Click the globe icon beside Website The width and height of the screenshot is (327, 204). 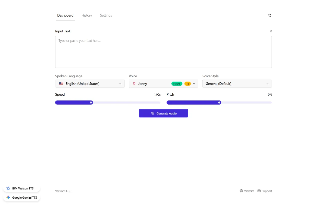(241, 191)
